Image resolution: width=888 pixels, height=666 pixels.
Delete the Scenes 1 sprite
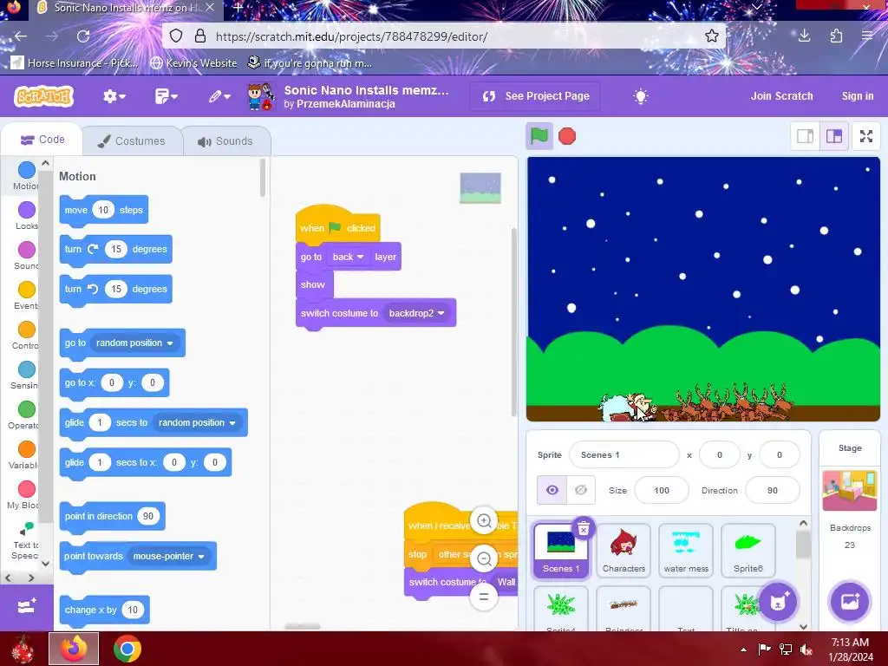[584, 529]
